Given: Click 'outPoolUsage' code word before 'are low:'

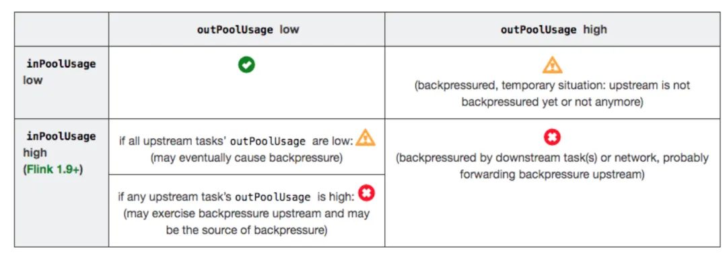Looking at the screenshot, I should click(267, 141).
